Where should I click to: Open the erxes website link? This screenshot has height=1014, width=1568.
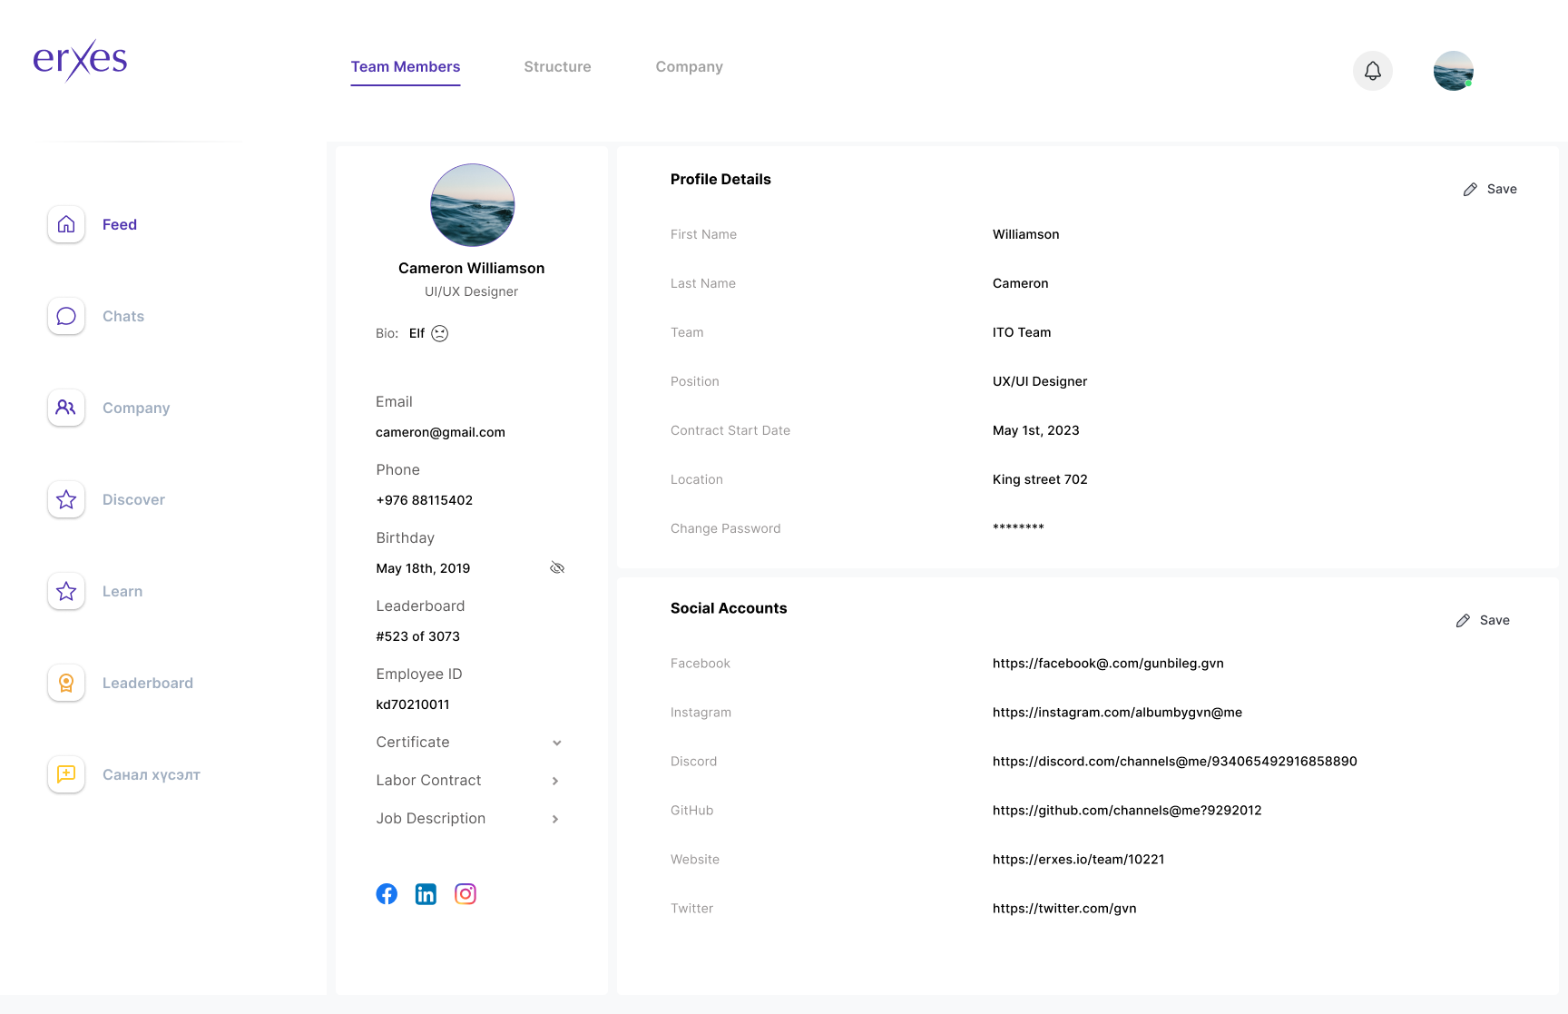pos(1078,860)
